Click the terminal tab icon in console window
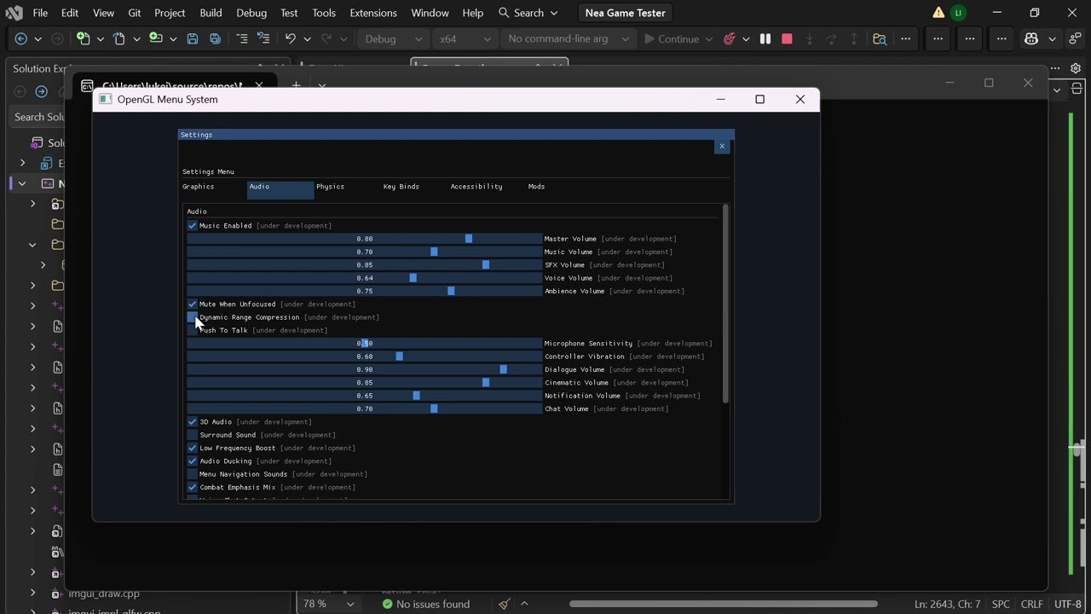The image size is (1091, 614). pos(87,86)
